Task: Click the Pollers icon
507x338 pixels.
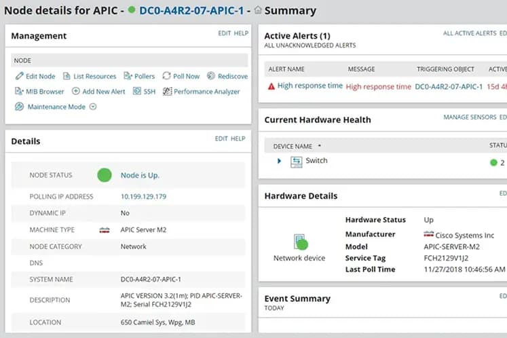Action: click(128, 76)
